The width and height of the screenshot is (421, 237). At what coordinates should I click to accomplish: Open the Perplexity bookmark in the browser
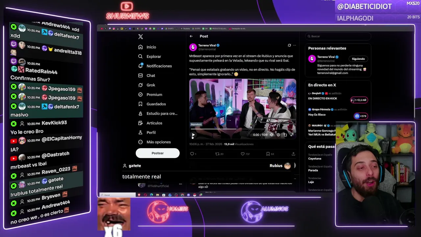pos(186,29)
